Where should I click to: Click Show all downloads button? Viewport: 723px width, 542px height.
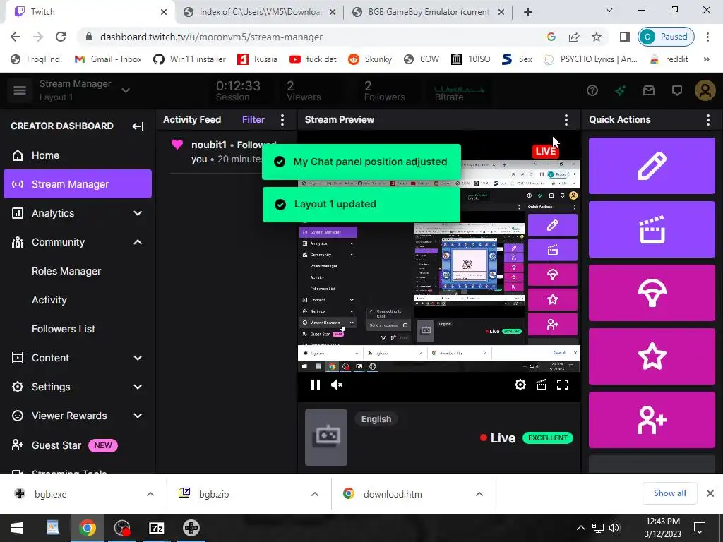669,493
